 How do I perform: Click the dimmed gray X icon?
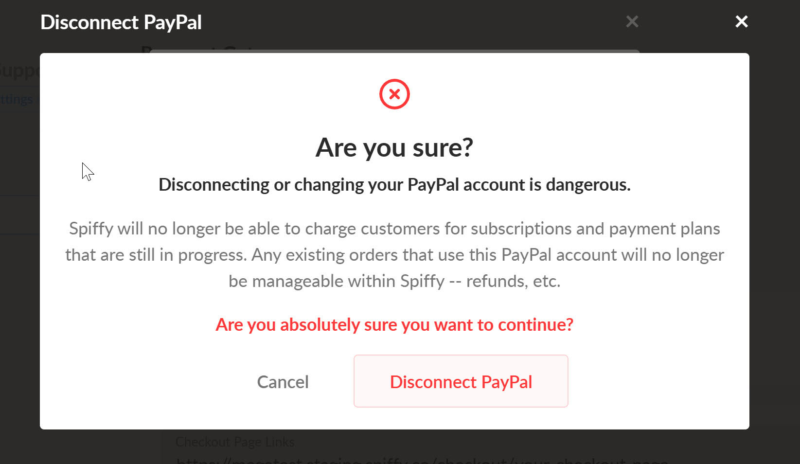click(x=632, y=21)
